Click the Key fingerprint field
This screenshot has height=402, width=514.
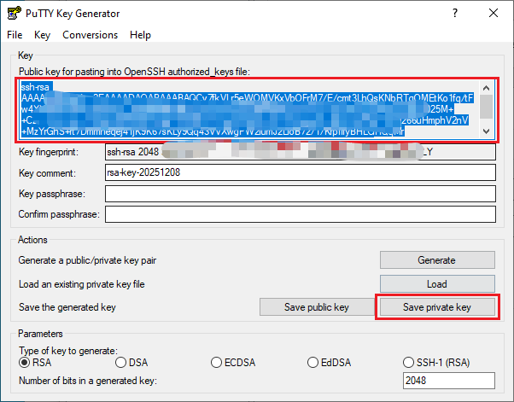[301, 152]
